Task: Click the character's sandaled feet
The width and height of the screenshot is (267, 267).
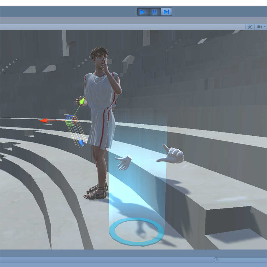Action: 96,193
